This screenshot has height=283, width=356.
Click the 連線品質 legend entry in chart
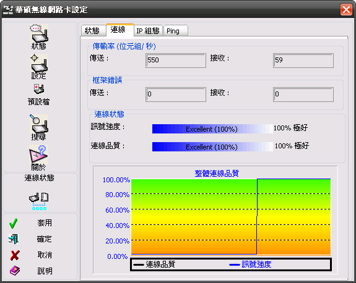point(154,264)
